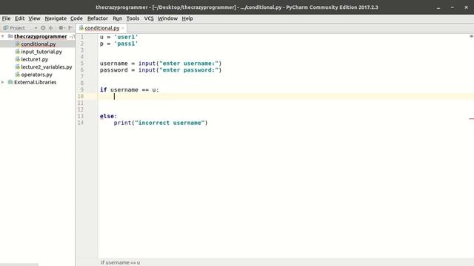Click the External Libraries label

click(x=35, y=82)
